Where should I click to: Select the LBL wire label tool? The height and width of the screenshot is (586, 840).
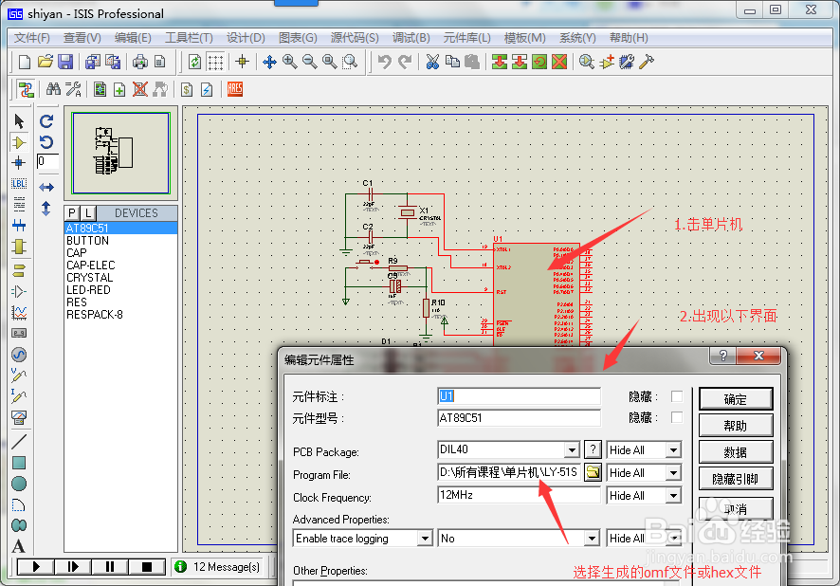coord(19,184)
